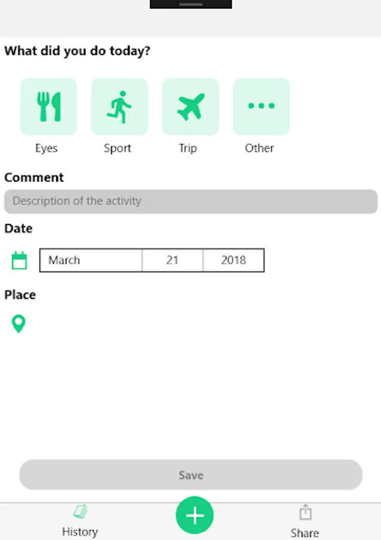Open the year selector showing 2018

click(x=234, y=260)
